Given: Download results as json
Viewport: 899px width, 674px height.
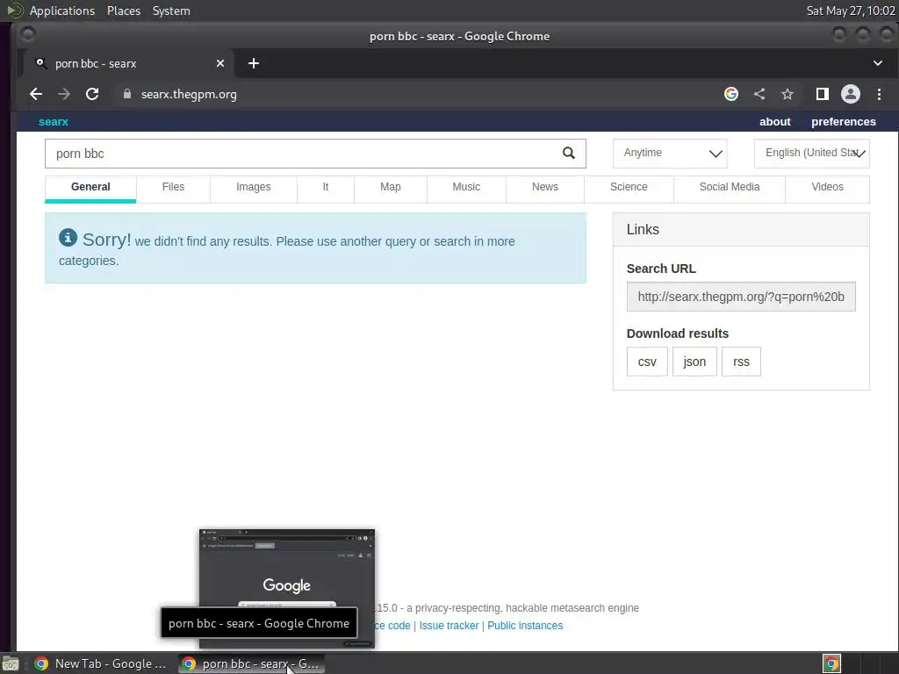Looking at the screenshot, I should point(694,362).
